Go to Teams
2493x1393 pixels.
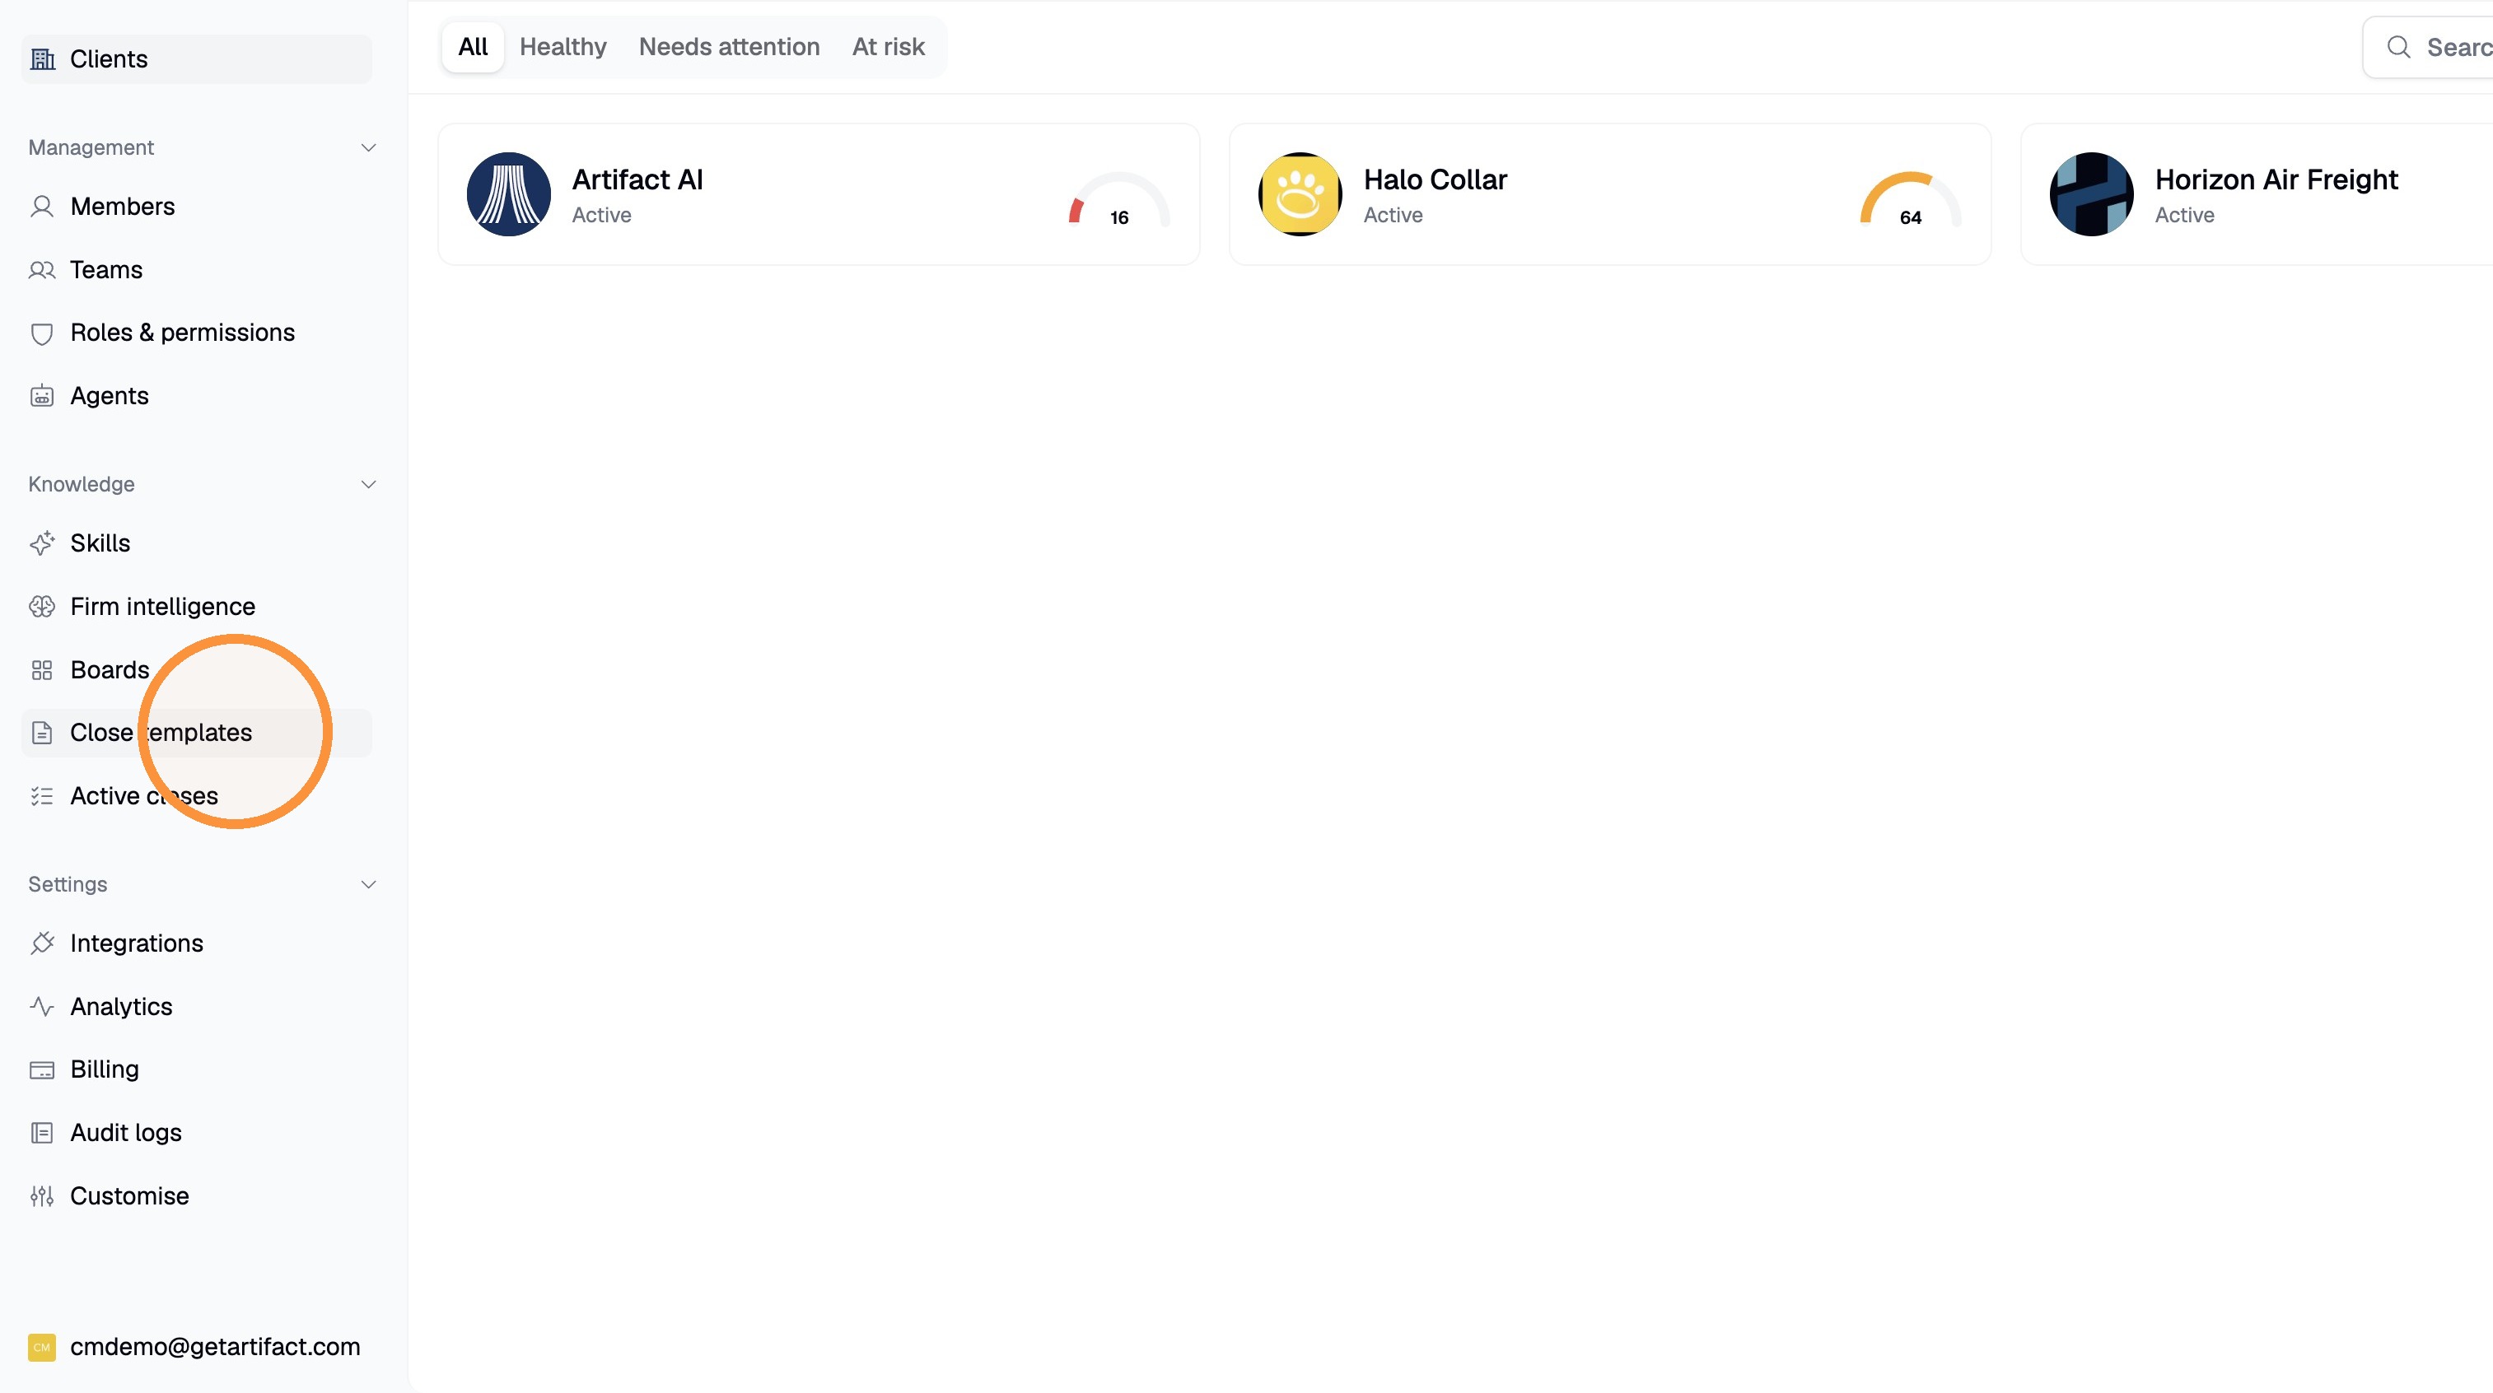pos(197,270)
